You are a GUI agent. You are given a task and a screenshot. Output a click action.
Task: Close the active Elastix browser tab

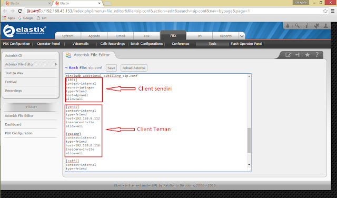(x=100, y=3)
